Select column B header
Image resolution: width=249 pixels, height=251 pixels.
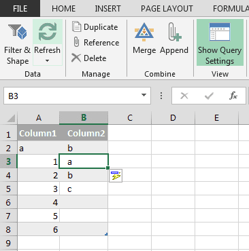(x=84, y=118)
